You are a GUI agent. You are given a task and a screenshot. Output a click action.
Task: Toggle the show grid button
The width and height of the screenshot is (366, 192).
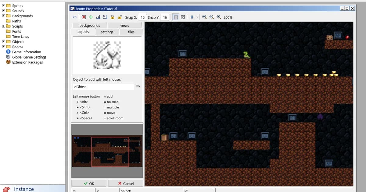click(x=176, y=17)
